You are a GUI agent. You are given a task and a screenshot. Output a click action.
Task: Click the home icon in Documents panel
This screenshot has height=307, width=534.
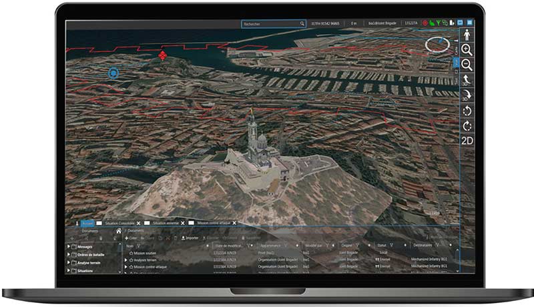coord(119,231)
